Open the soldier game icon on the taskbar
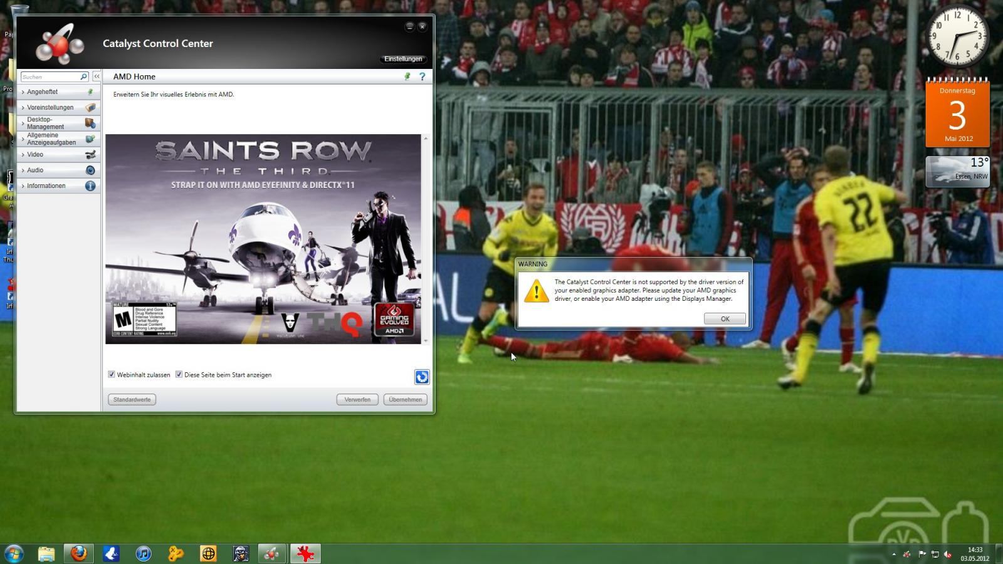 pos(241,553)
